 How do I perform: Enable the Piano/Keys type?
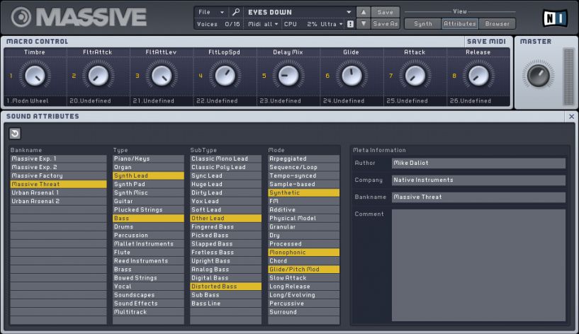click(148, 159)
